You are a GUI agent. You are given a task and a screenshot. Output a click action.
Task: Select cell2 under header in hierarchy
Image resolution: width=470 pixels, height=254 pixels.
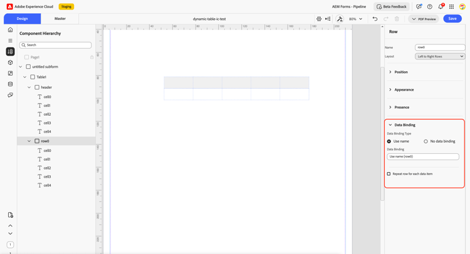click(47, 114)
